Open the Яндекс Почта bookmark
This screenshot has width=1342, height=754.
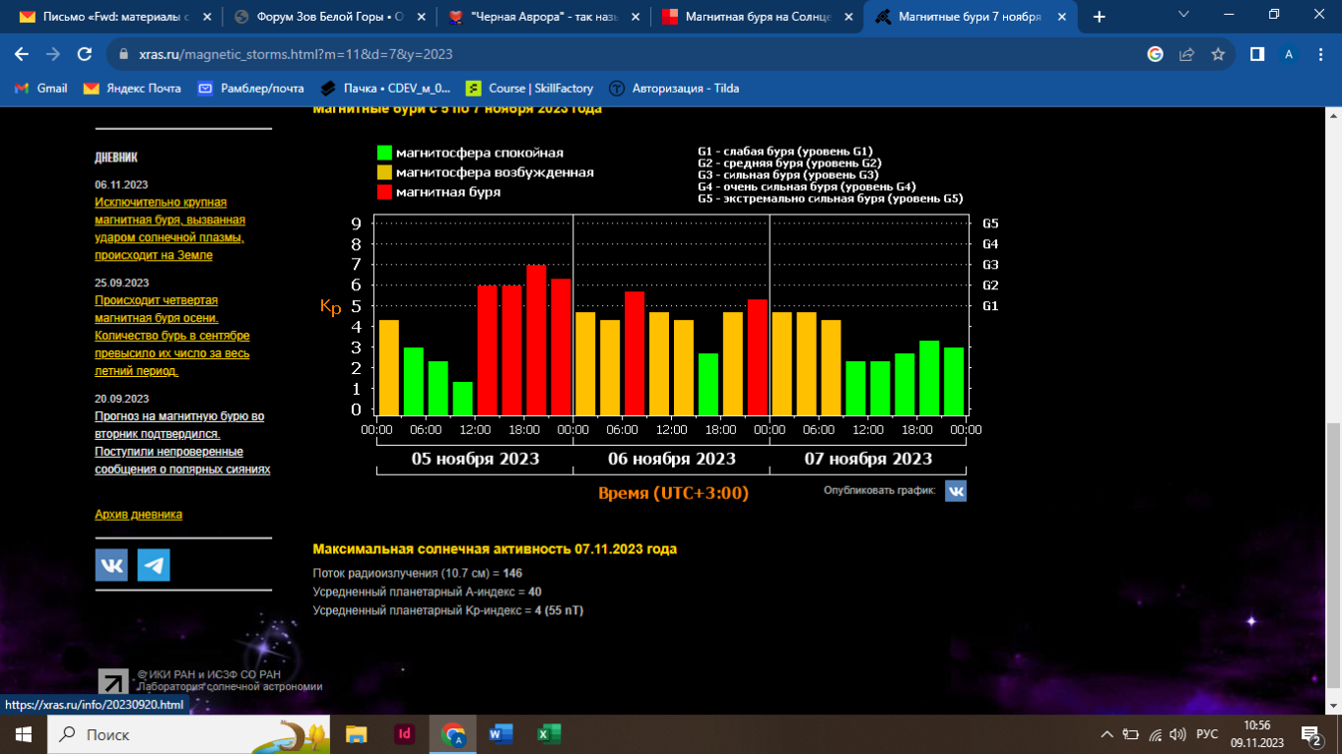tap(133, 89)
